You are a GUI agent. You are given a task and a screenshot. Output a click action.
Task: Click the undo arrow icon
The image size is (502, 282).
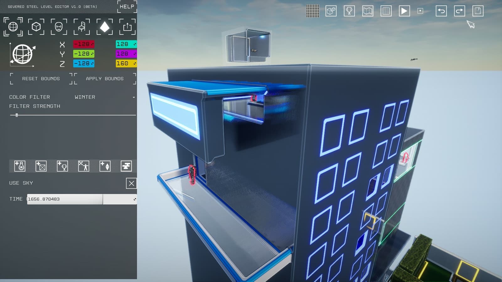[x=441, y=11]
